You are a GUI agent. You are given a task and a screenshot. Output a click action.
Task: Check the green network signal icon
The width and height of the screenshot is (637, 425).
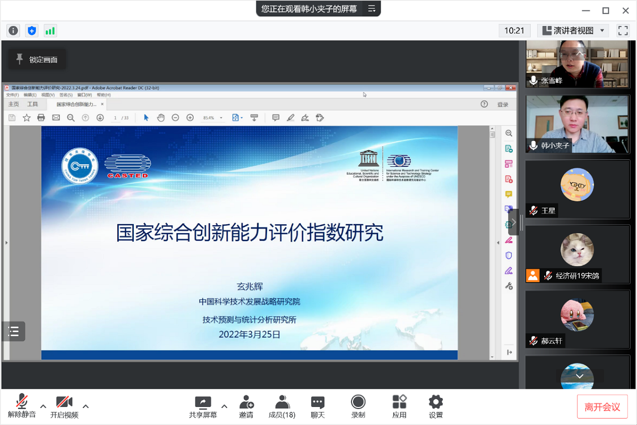pyautogui.click(x=50, y=31)
